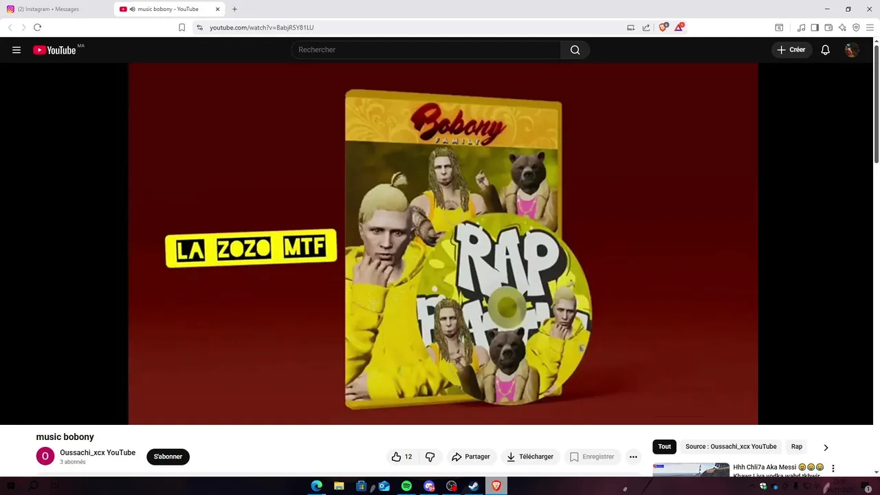Click the search magnifier button

(575, 49)
